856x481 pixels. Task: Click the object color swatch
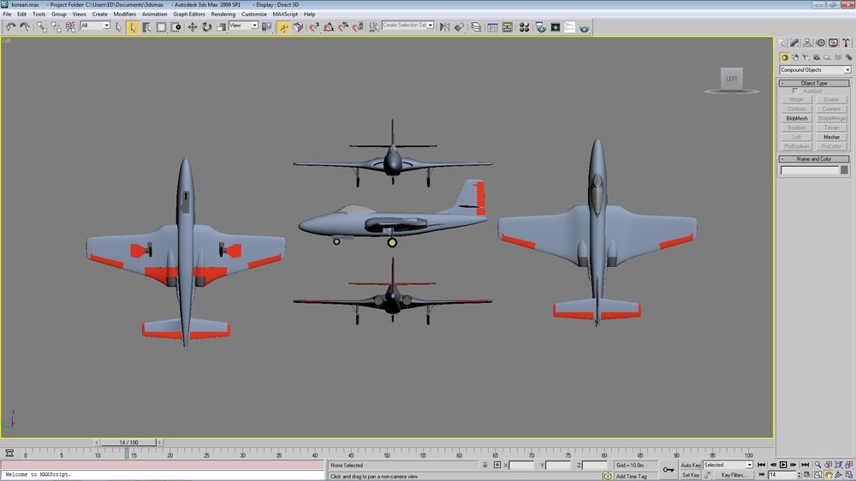(844, 170)
